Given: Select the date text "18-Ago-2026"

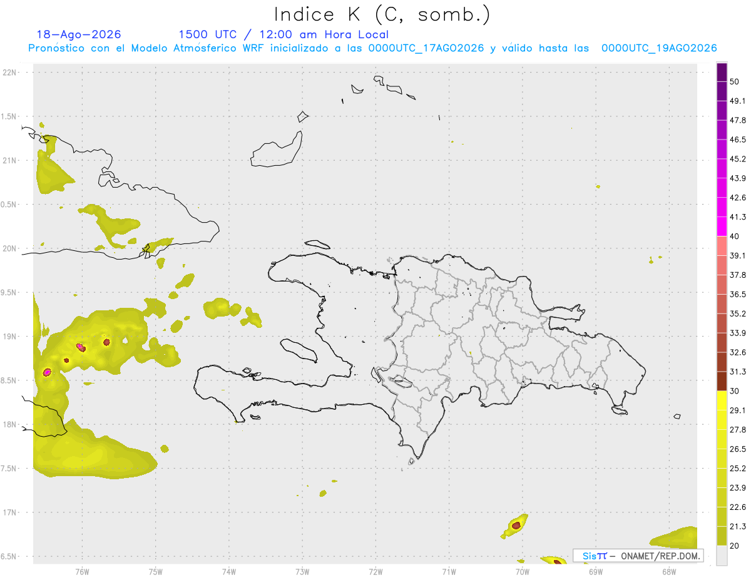Looking at the screenshot, I should (79, 34).
